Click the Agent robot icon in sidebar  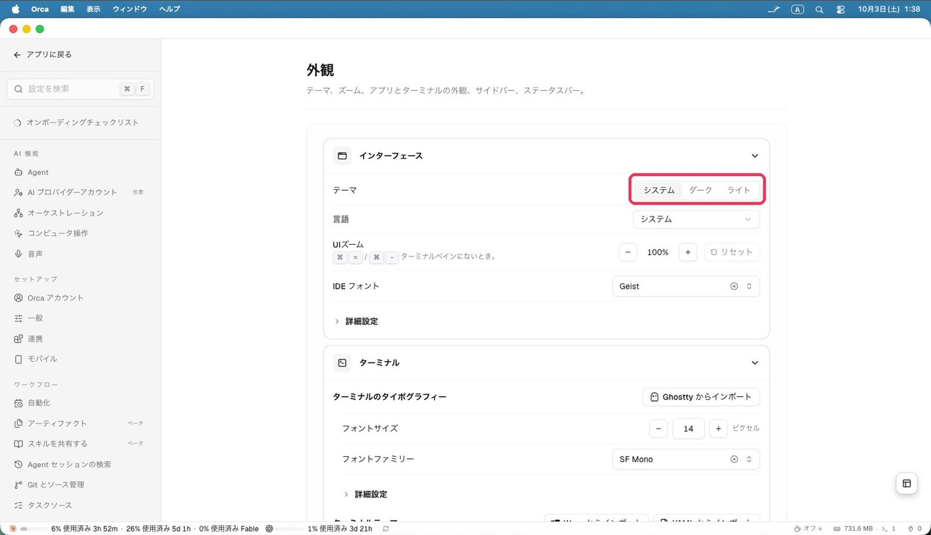19,172
